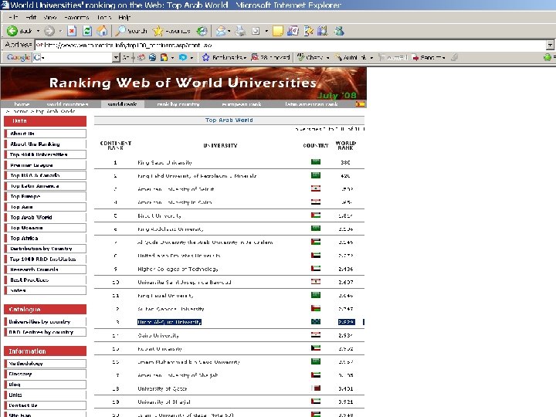The width and height of the screenshot is (556, 417).
Task: Open Top Europe sidebar link
Action: [x=45, y=196]
